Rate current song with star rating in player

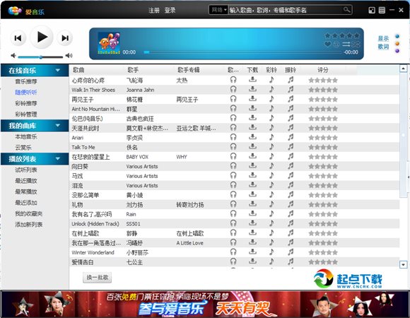point(342,35)
